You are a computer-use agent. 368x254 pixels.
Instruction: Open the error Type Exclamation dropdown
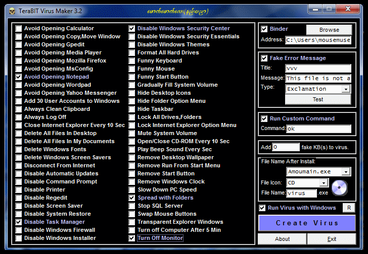[346, 89]
